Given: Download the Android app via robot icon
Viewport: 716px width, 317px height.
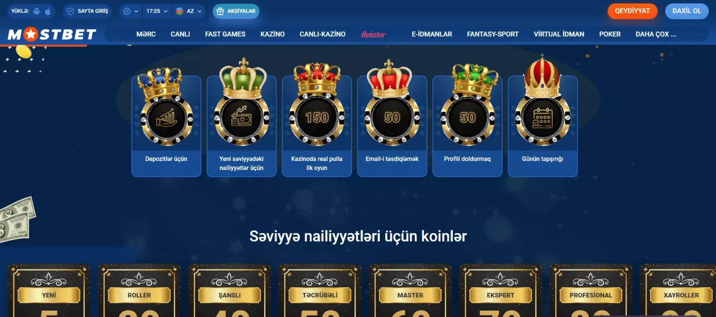Looking at the screenshot, I should (37, 11).
